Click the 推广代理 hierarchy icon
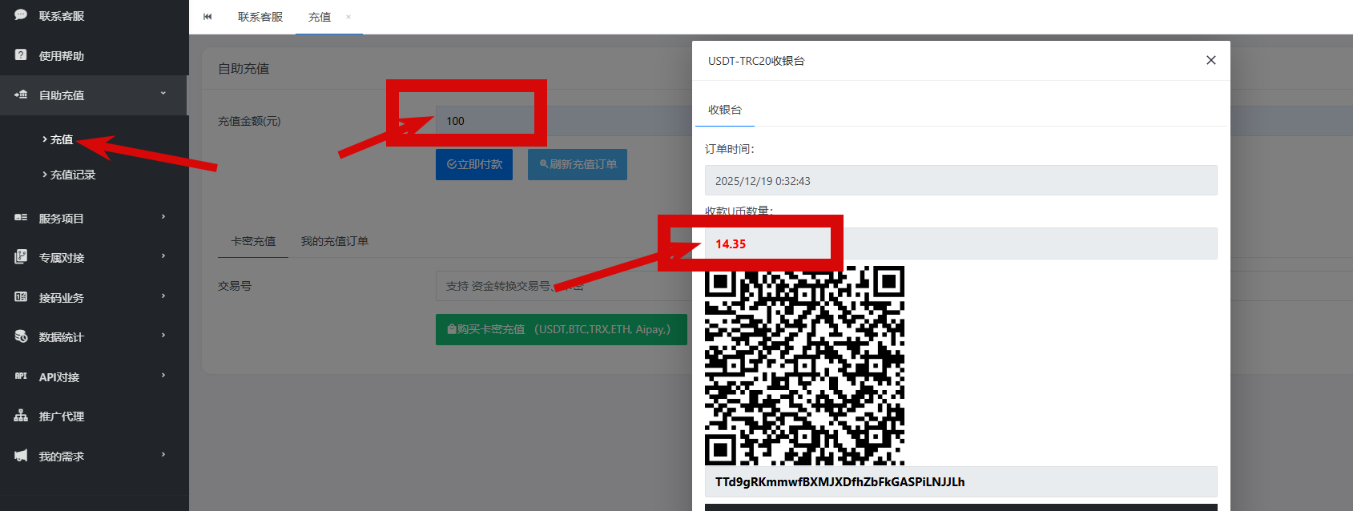 click(21, 416)
